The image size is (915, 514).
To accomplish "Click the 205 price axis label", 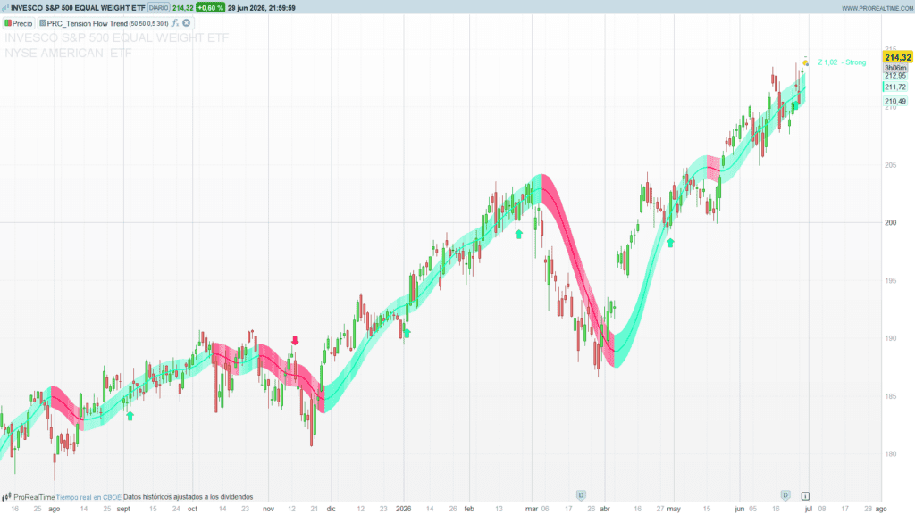I will click(x=891, y=165).
